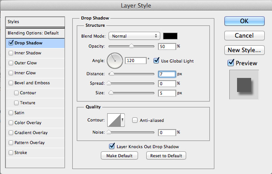272x174 pixels.
Task: Click the black shadow color swatch
Action: pos(170,36)
